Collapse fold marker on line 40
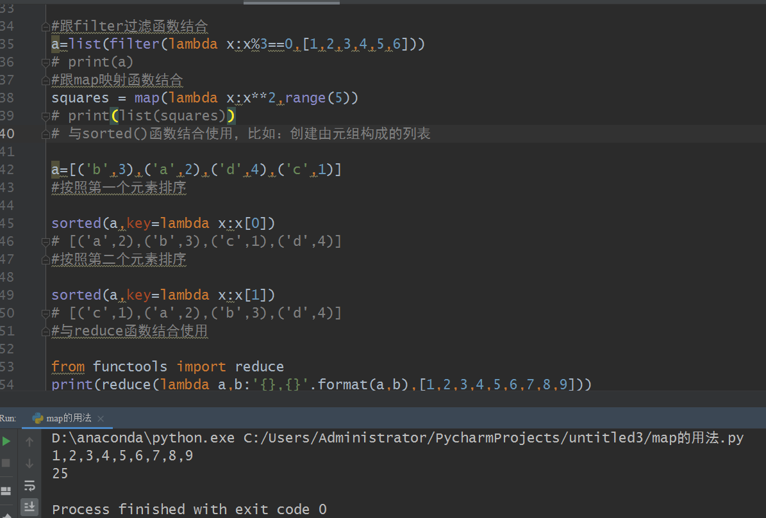The width and height of the screenshot is (766, 518). point(46,134)
